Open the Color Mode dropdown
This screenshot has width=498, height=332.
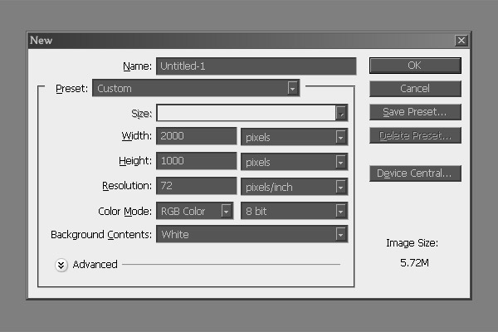tap(227, 211)
